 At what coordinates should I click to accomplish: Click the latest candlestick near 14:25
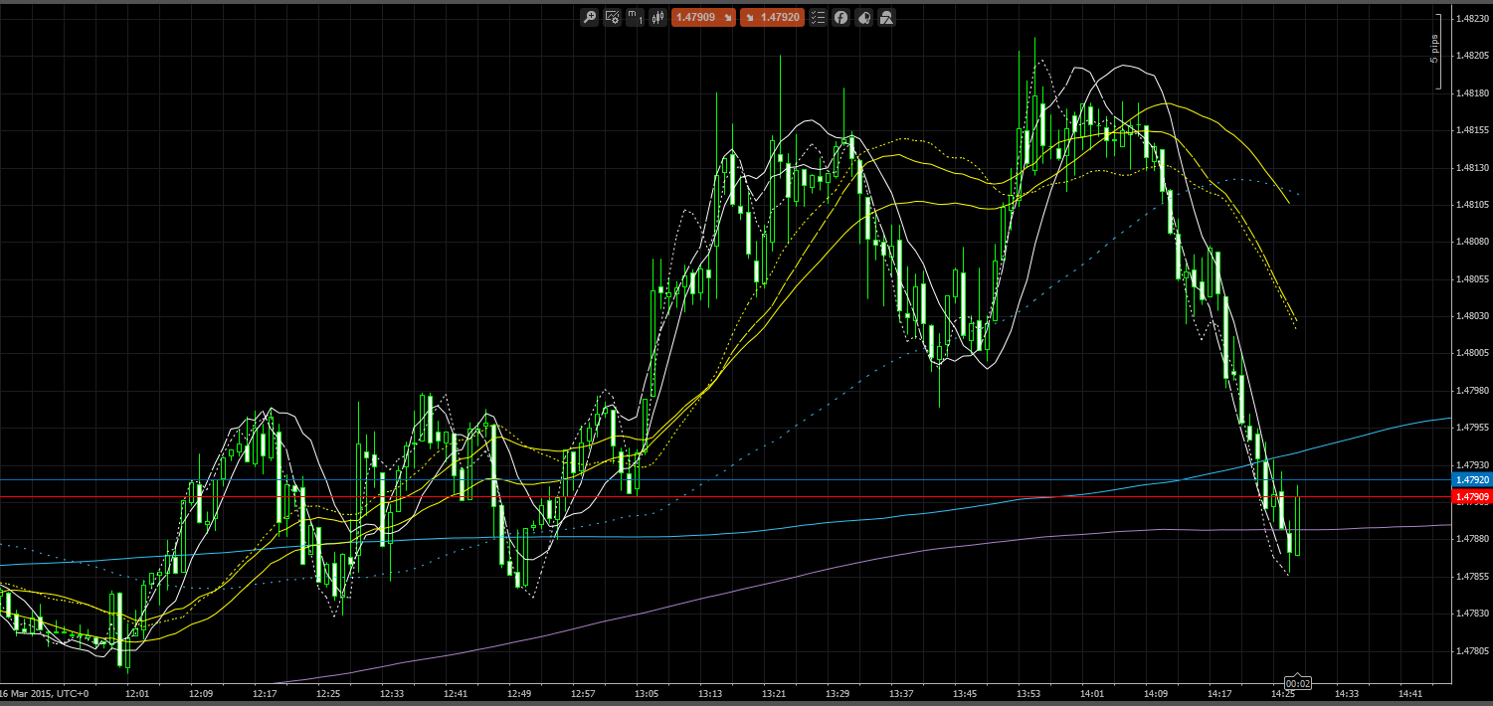pyautogui.click(x=1298, y=527)
